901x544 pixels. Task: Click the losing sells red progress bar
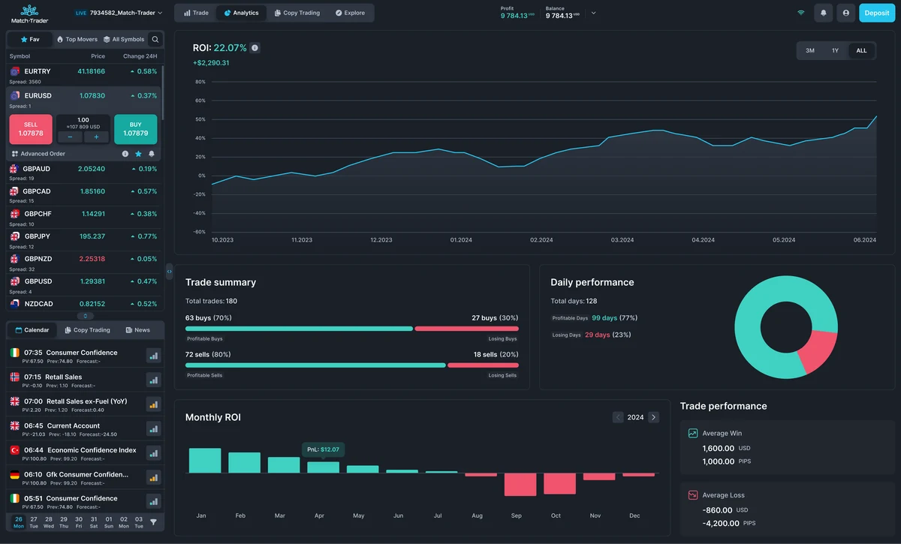click(483, 365)
